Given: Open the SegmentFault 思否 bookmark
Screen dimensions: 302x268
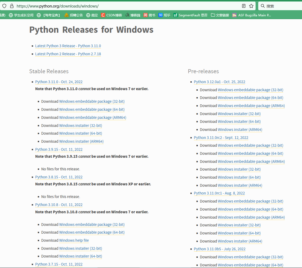Looking at the screenshot, I should point(190,15).
